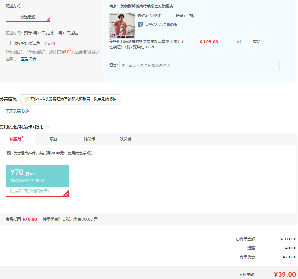Click the 商品优惠 -¥70.00 value
298x279 pixels.
(289, 257)
